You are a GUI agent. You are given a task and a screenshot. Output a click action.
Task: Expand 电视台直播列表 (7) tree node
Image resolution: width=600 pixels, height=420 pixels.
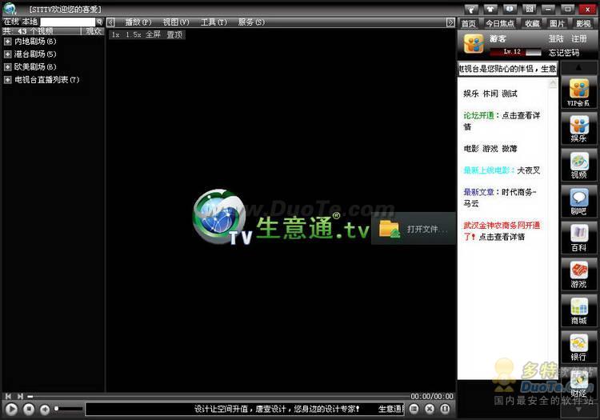pos(8,80)
